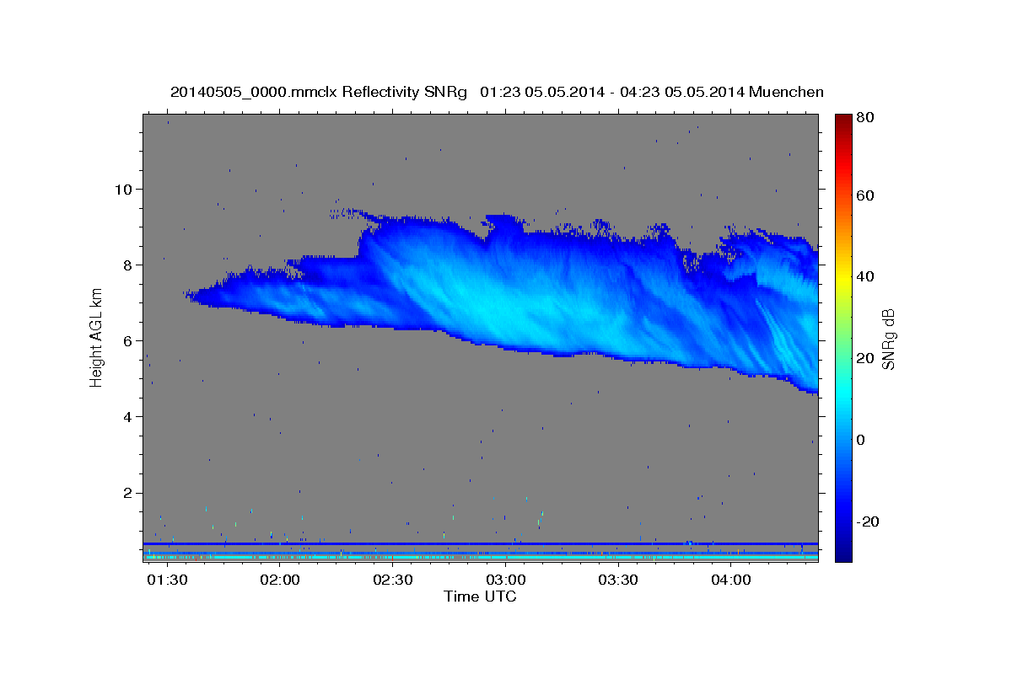Click the colorbar value 80

866,118
